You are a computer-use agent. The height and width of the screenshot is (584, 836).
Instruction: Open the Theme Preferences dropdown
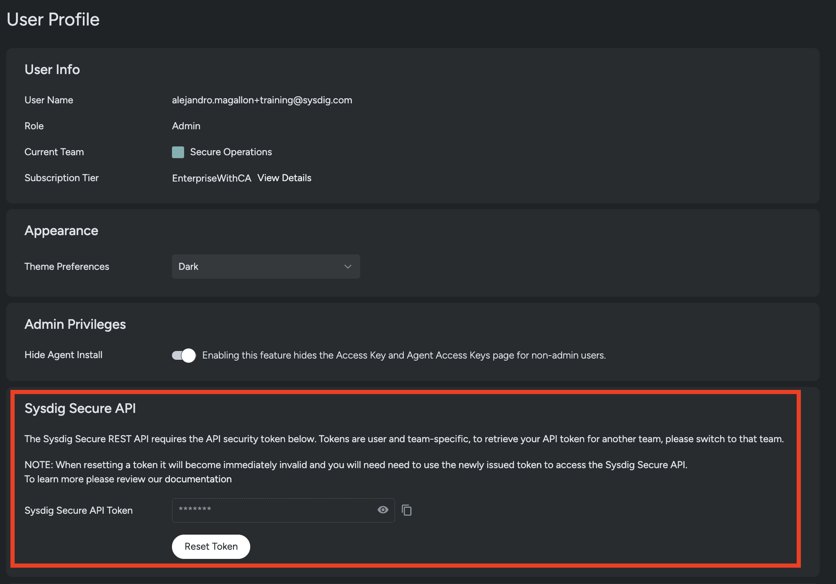[x=265, y=266]
